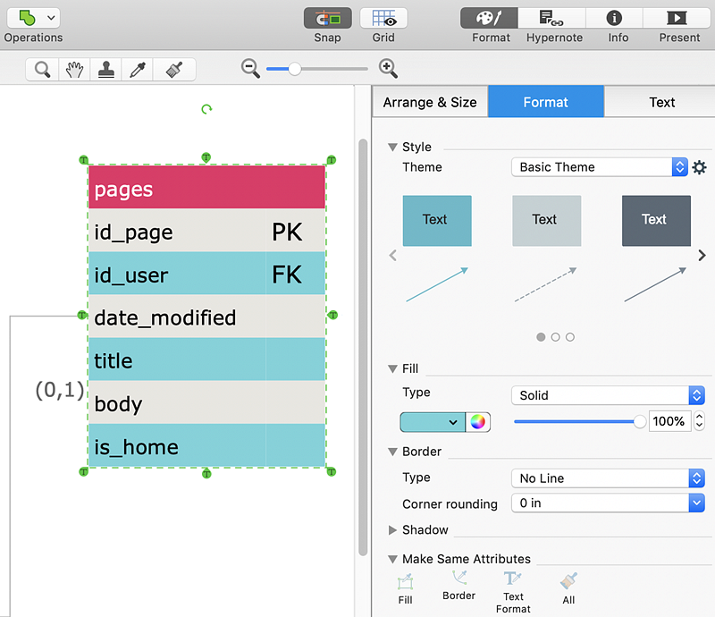Open the Info panel
This screenshot has width=715, height=617.
tap(614, 18)
